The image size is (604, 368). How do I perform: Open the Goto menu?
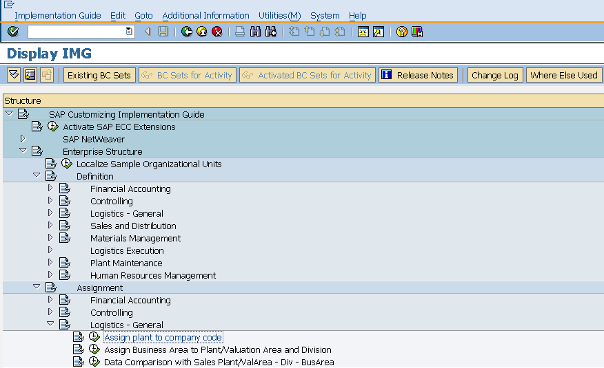pos(143,16)
